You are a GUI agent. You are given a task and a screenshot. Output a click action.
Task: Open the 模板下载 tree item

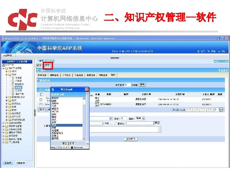pos(19,94)
